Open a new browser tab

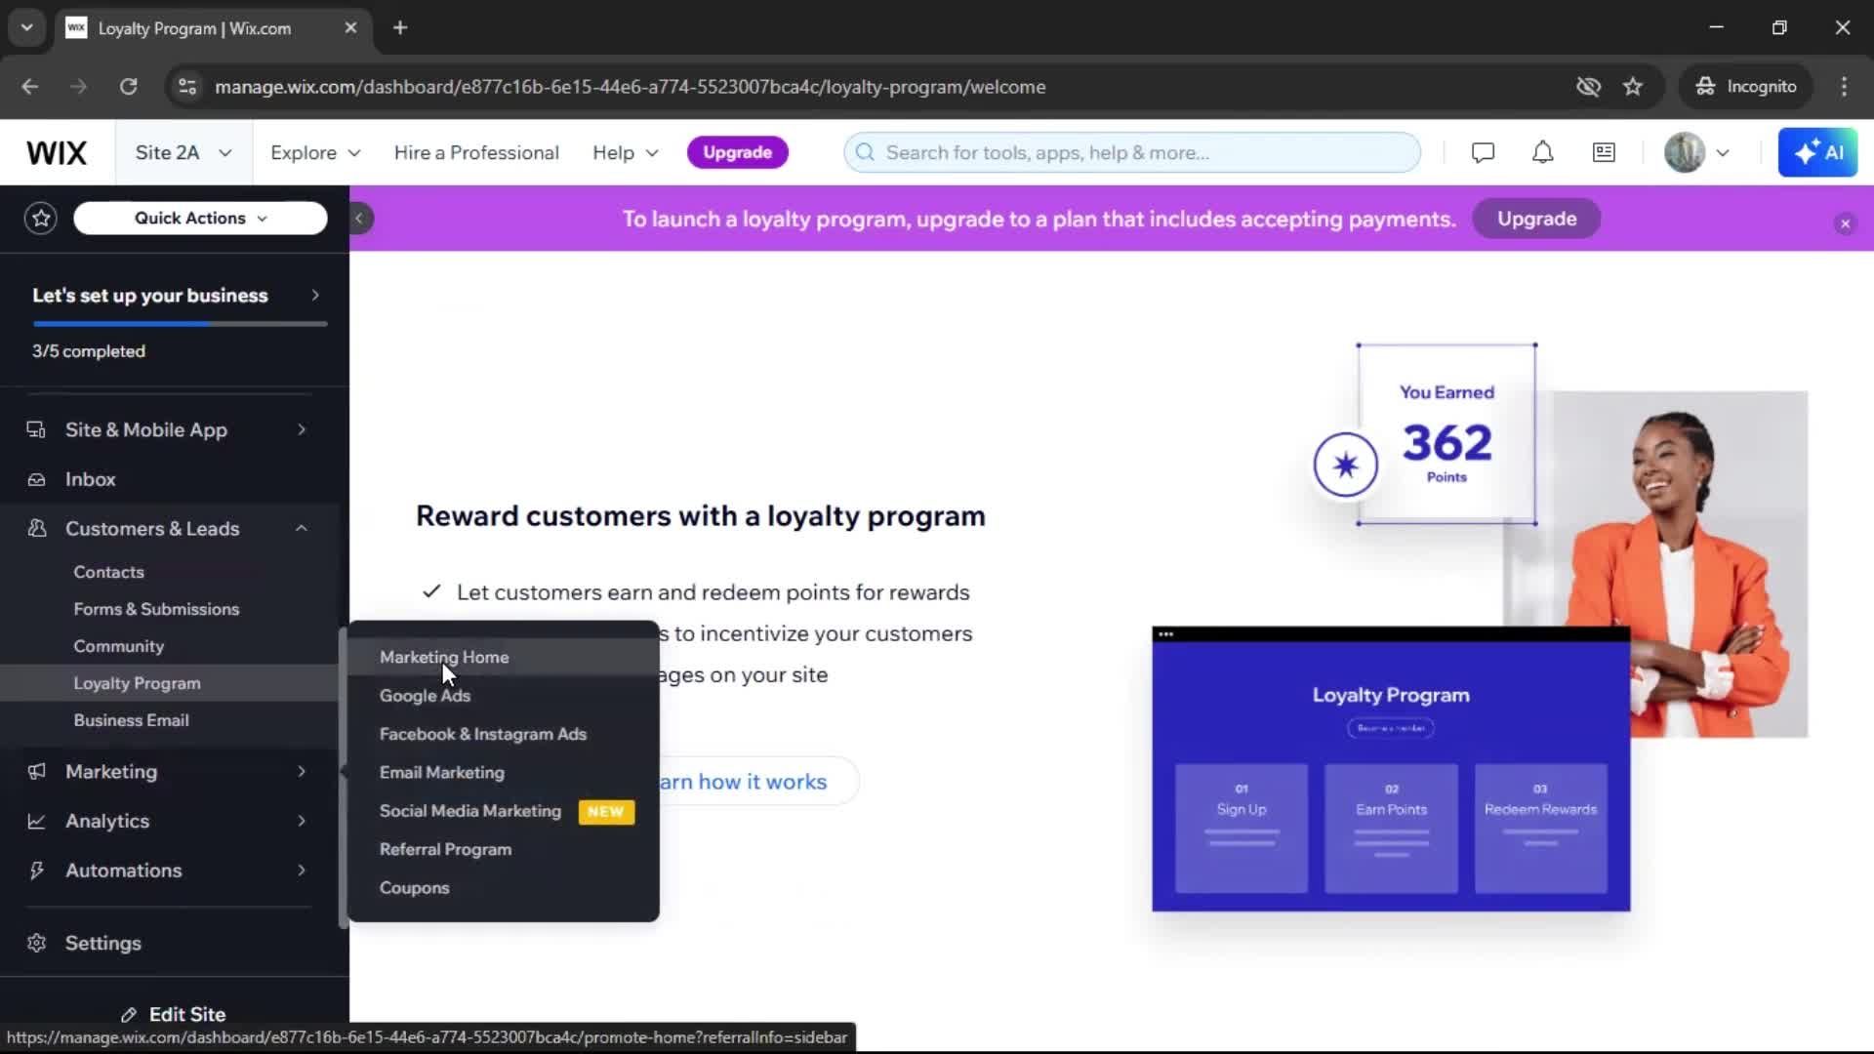point(400,28)
